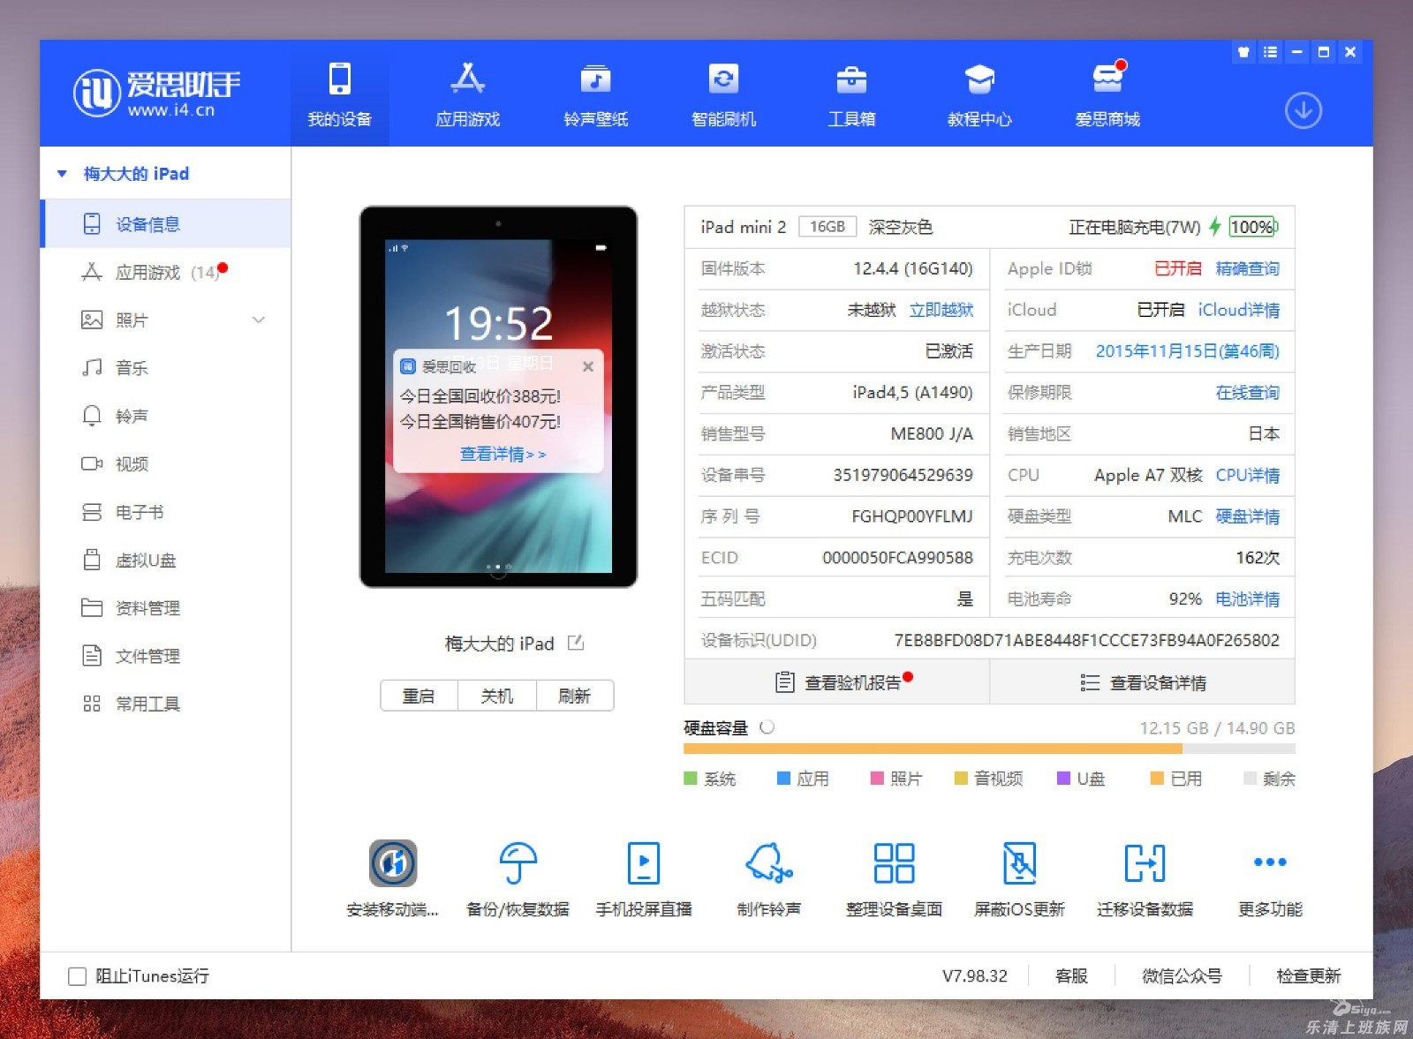Click 客服 in status bar

pyautogui.click(x=1071, y=975)
